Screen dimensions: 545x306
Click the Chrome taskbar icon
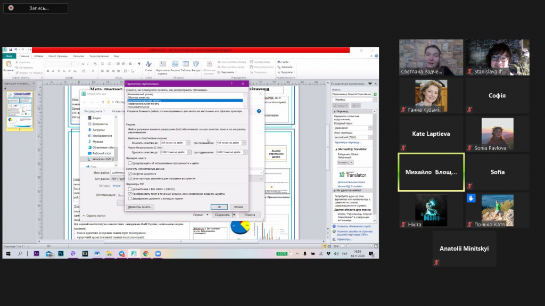tap(146, 254)
